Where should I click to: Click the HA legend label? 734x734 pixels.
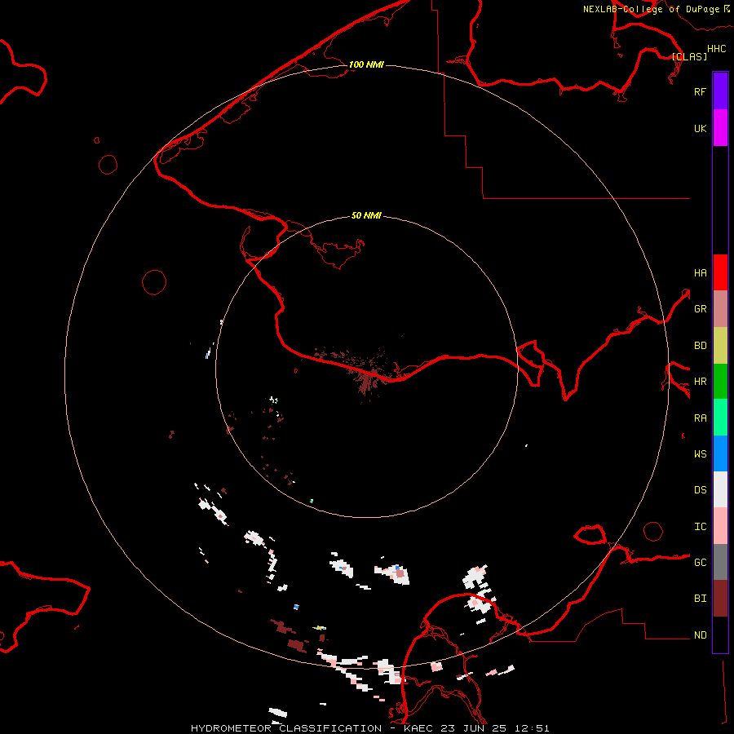[x=700, y=272]
